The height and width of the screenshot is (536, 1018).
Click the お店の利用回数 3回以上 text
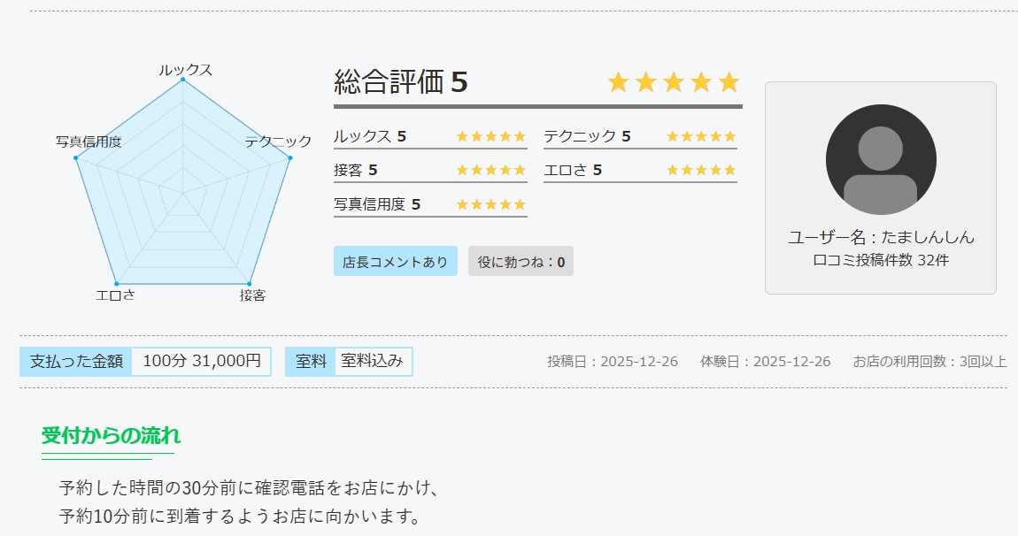[x=929, y=362]
